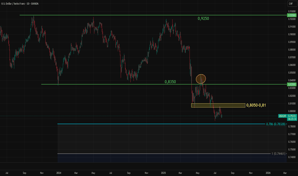Click the 0.86000 price scale value
Viewport: 298px width, 176px height.
(292, 65)
